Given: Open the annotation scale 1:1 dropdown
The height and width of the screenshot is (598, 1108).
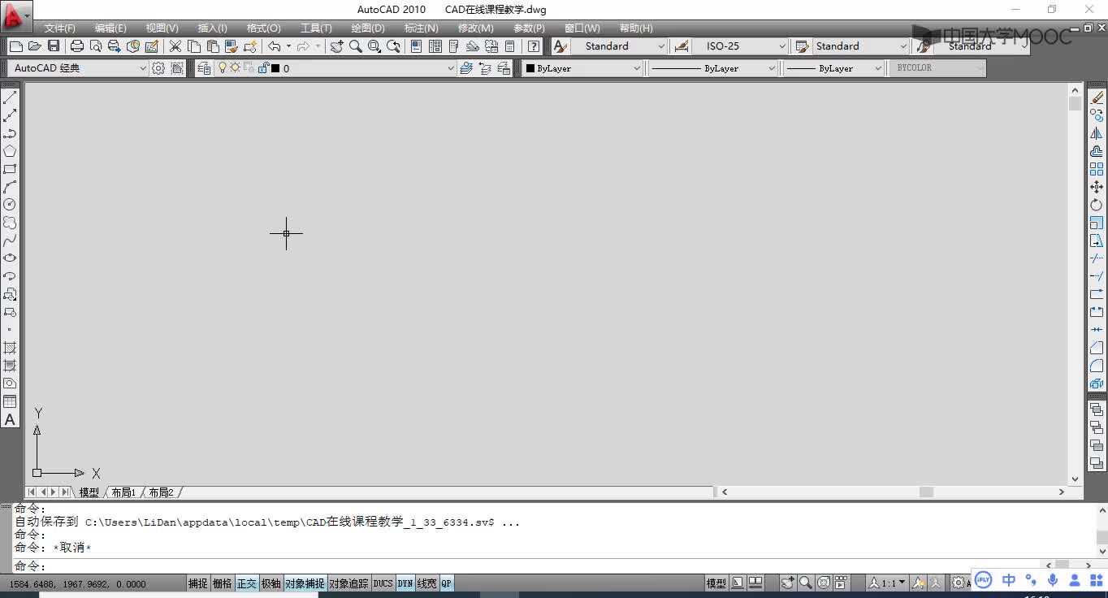Looking at the screenshot, I should 886,583.
